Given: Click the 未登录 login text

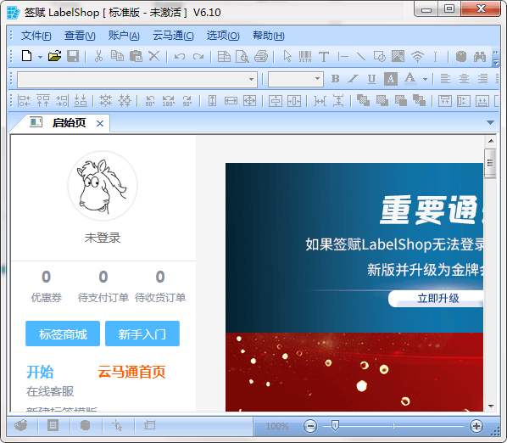Looking at the screenshot, I should pyautogui.click(x=103, y=238).
